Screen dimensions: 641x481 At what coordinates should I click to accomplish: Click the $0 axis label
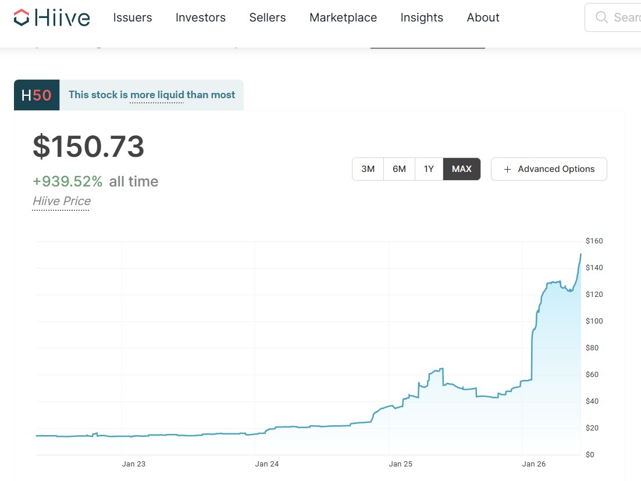coord(590,454)
